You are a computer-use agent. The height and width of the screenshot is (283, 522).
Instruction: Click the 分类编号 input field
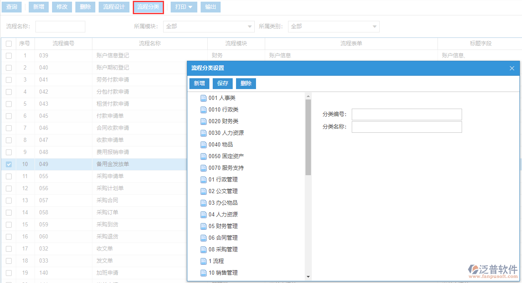[407, 114]
